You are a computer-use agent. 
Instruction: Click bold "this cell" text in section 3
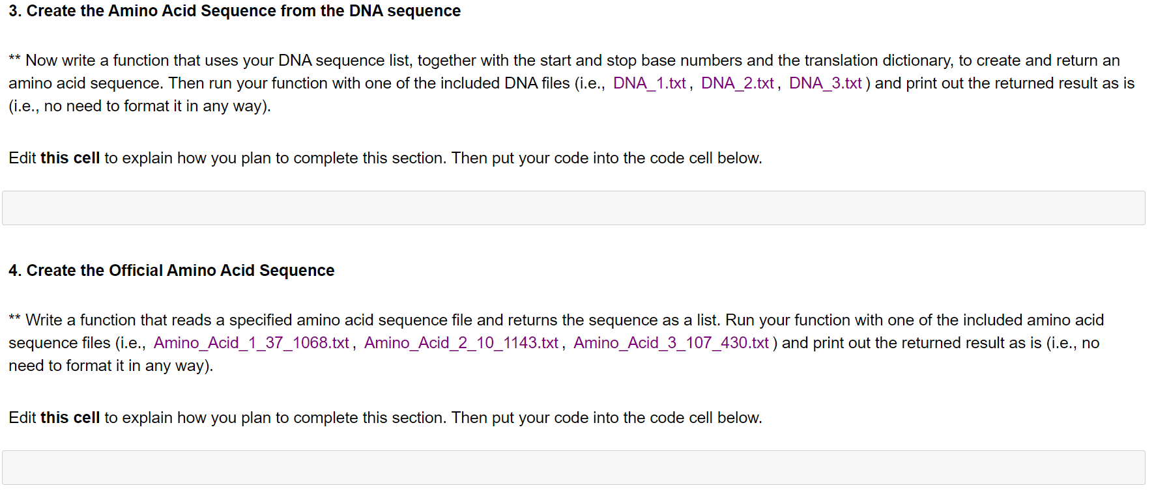70,158
